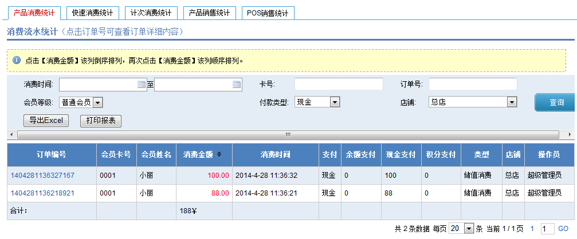Change the per-page count dropdown
The width and height of the screenshot is (577, 239).
(469, 229)
